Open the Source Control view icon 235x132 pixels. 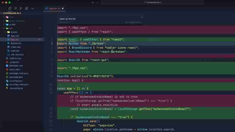[21, 9]
